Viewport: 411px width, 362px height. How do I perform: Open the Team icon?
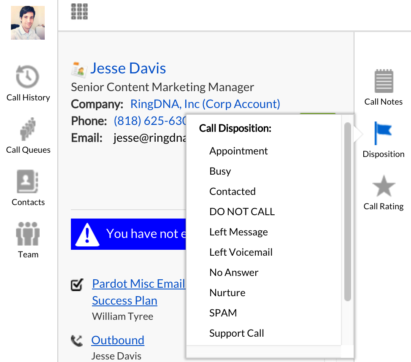(28, 234)
